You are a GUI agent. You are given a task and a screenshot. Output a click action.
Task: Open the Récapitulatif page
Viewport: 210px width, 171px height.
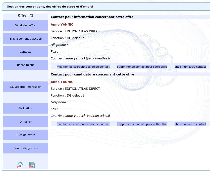[x=25, y=65]
